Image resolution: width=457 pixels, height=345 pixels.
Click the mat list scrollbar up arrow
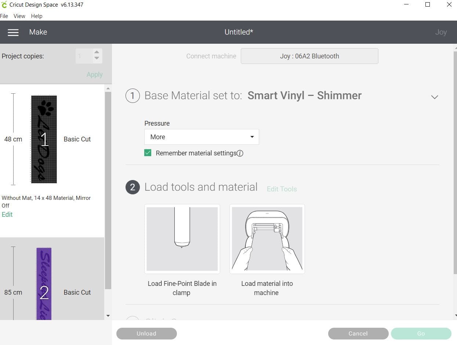[x=108, y=89]
